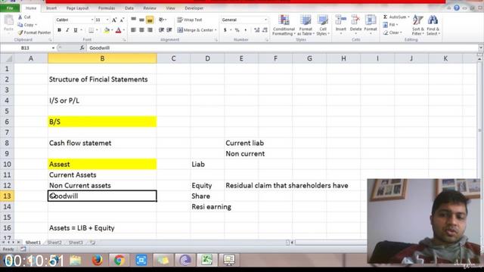Click Wrap Text button
Viewport: 484px width, 272px height.
pos(190,20)
